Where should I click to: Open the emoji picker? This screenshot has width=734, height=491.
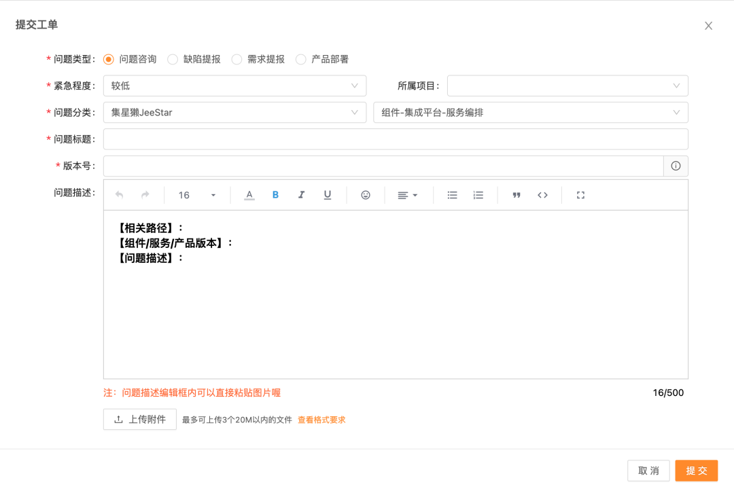point(366,195)
